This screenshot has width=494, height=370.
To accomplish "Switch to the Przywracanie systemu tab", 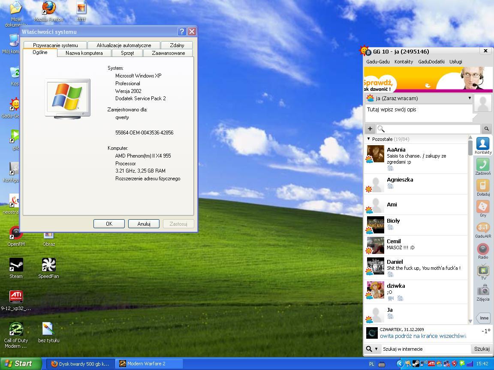I will [55, 45].
